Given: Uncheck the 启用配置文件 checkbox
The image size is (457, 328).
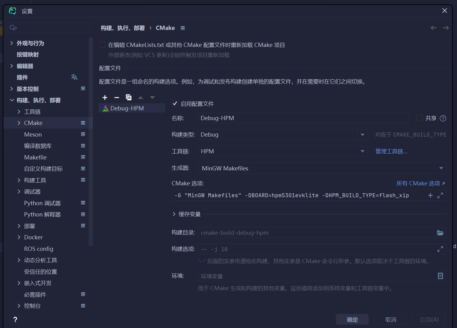Looking at the screenshot, I should pyautogui.click(x=175, y=104).
